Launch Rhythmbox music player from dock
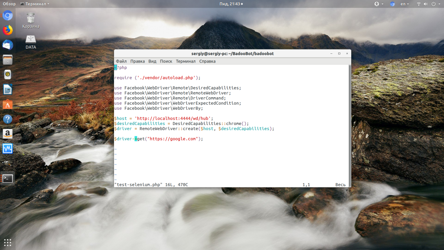Viewport: 444px width, 250px height. (x=7, y=75)
